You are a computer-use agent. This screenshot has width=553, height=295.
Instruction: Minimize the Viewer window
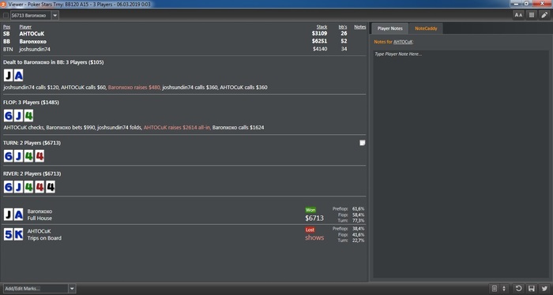click(x=517, y=3)
